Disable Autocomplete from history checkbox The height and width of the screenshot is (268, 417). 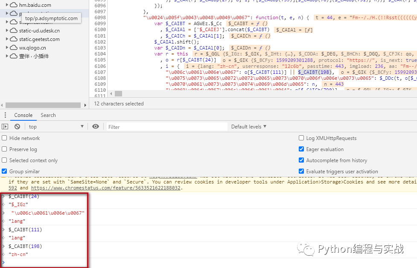[x=301, y=160]
